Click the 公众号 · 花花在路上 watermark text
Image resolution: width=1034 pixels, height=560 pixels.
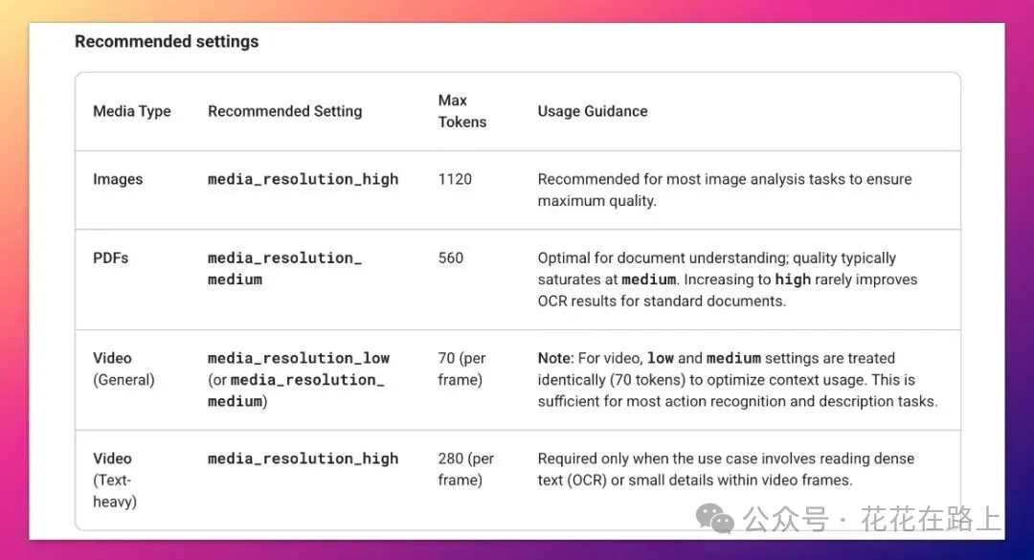872,520
